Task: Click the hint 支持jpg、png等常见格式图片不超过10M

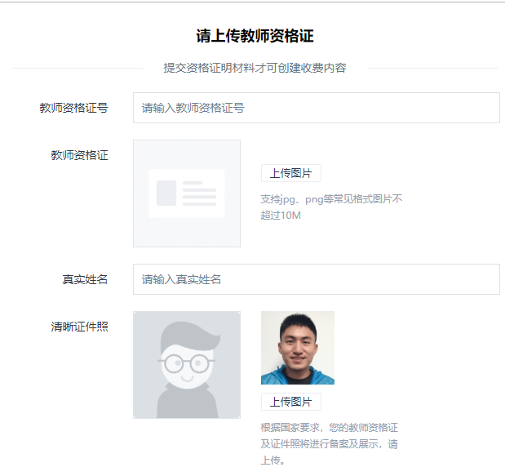Action: point(331,207)
